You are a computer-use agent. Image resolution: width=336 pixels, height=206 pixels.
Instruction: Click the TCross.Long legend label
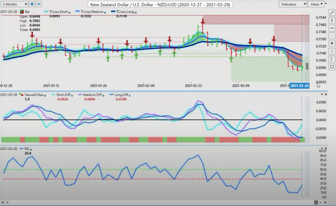(125, 12)
